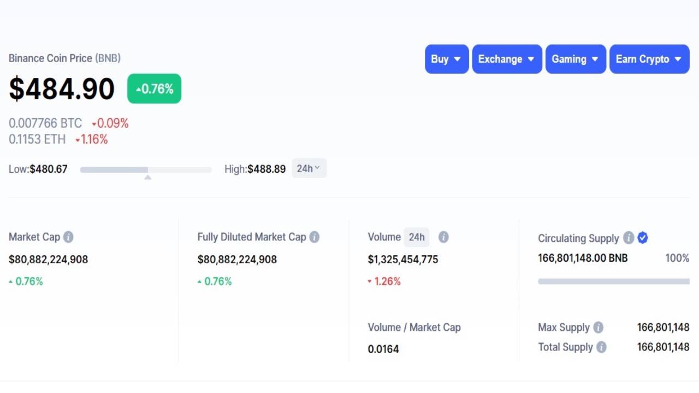The height and width of the screenshot is (393, 699).
Task: Click the $1,325,454,775 volume value
Action: pyautogui.click(x=403, y=259)
